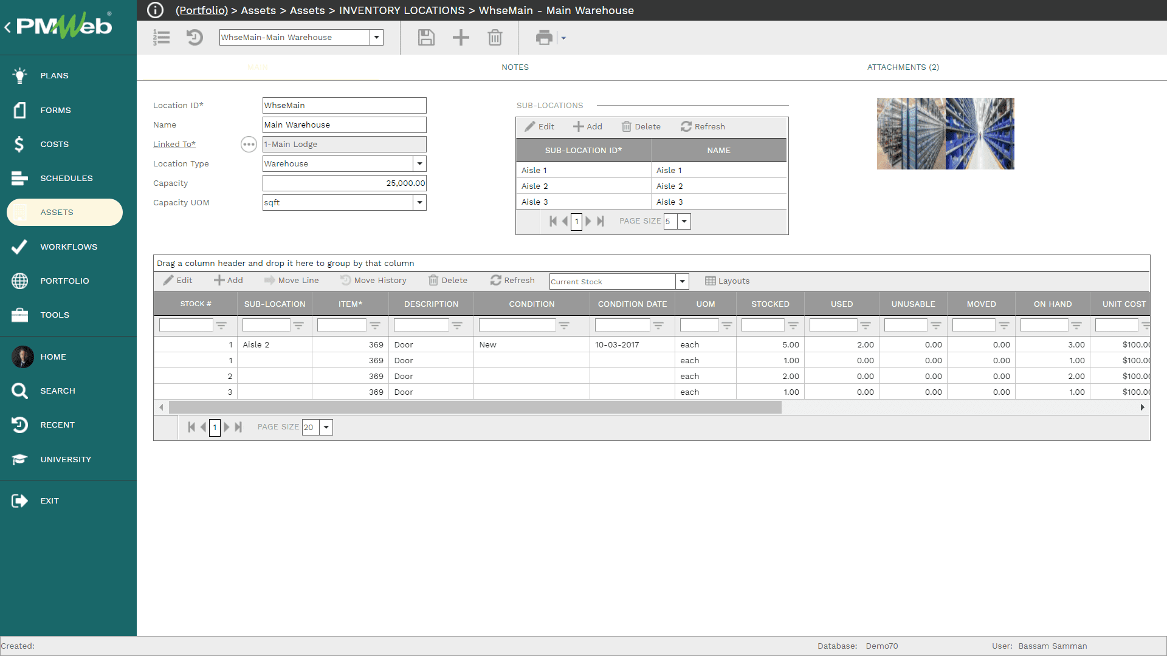Expand the Sub-Locations page size dropdown

click(x=684, y=221)
